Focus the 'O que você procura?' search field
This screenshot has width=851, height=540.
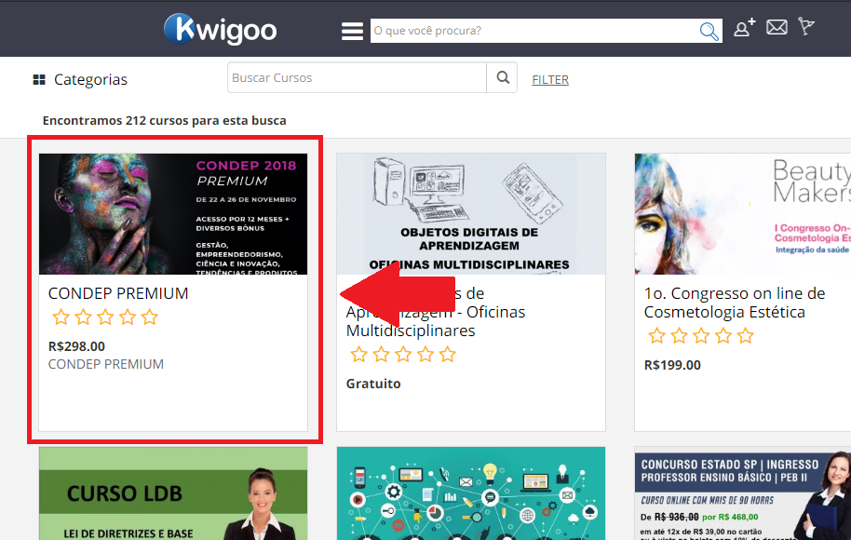click(534, 31)
